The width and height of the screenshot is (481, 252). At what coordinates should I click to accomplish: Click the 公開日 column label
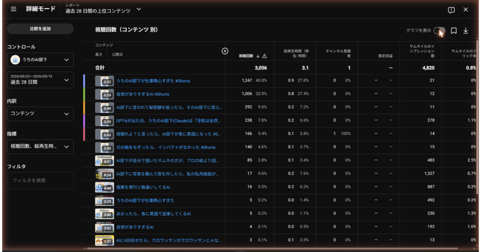117,55
